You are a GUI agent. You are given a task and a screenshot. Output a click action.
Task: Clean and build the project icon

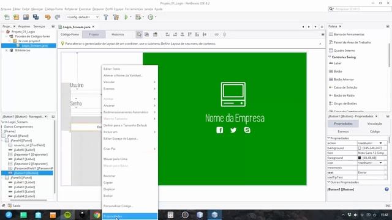(116, 17)
